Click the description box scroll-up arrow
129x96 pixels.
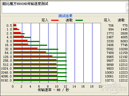(x=127, y=4)
